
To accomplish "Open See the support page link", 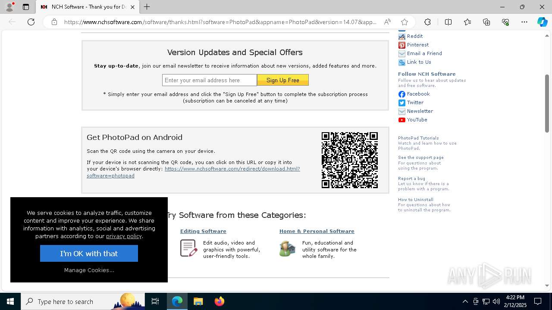I will pyautogui.click(x=421, y=158).
